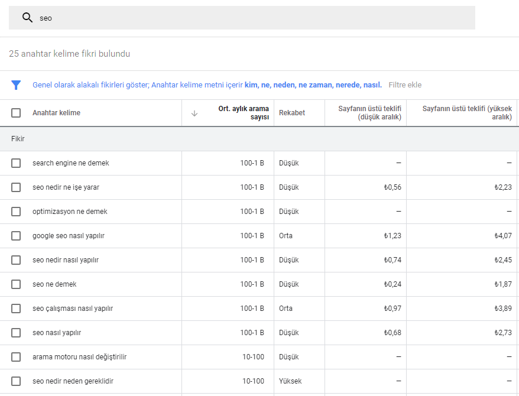The height and width of the screenshot is (396, 519).
Task: Click 'Sayfanın üstü teklifi (yüksek aralık)' header
Action: click(466, 113)
